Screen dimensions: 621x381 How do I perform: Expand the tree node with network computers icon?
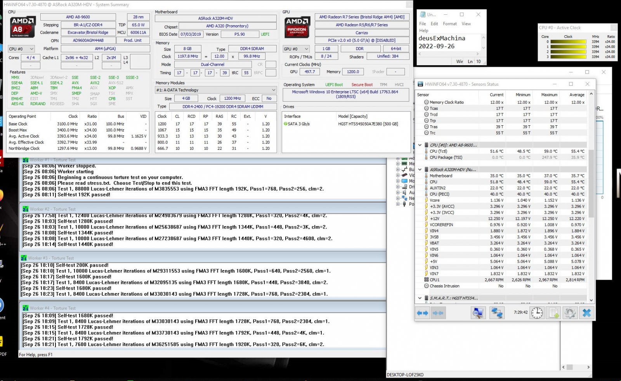coord(398,198)
